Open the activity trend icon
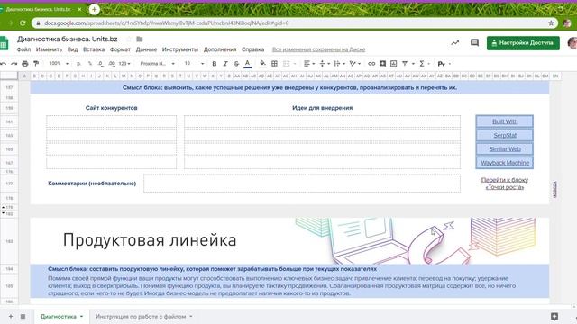The image size is (577, 324). [454, 42]
